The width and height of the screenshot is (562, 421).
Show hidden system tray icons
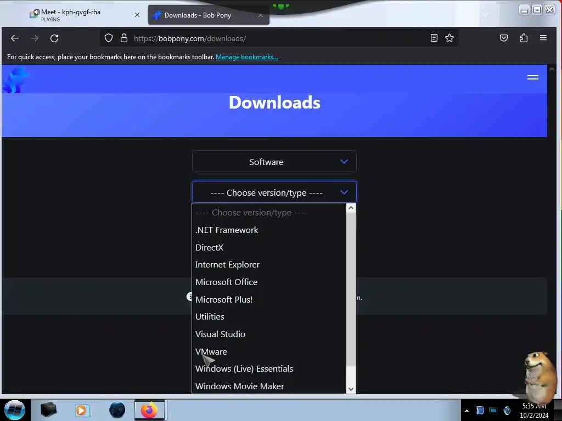(x=467, y=411)
